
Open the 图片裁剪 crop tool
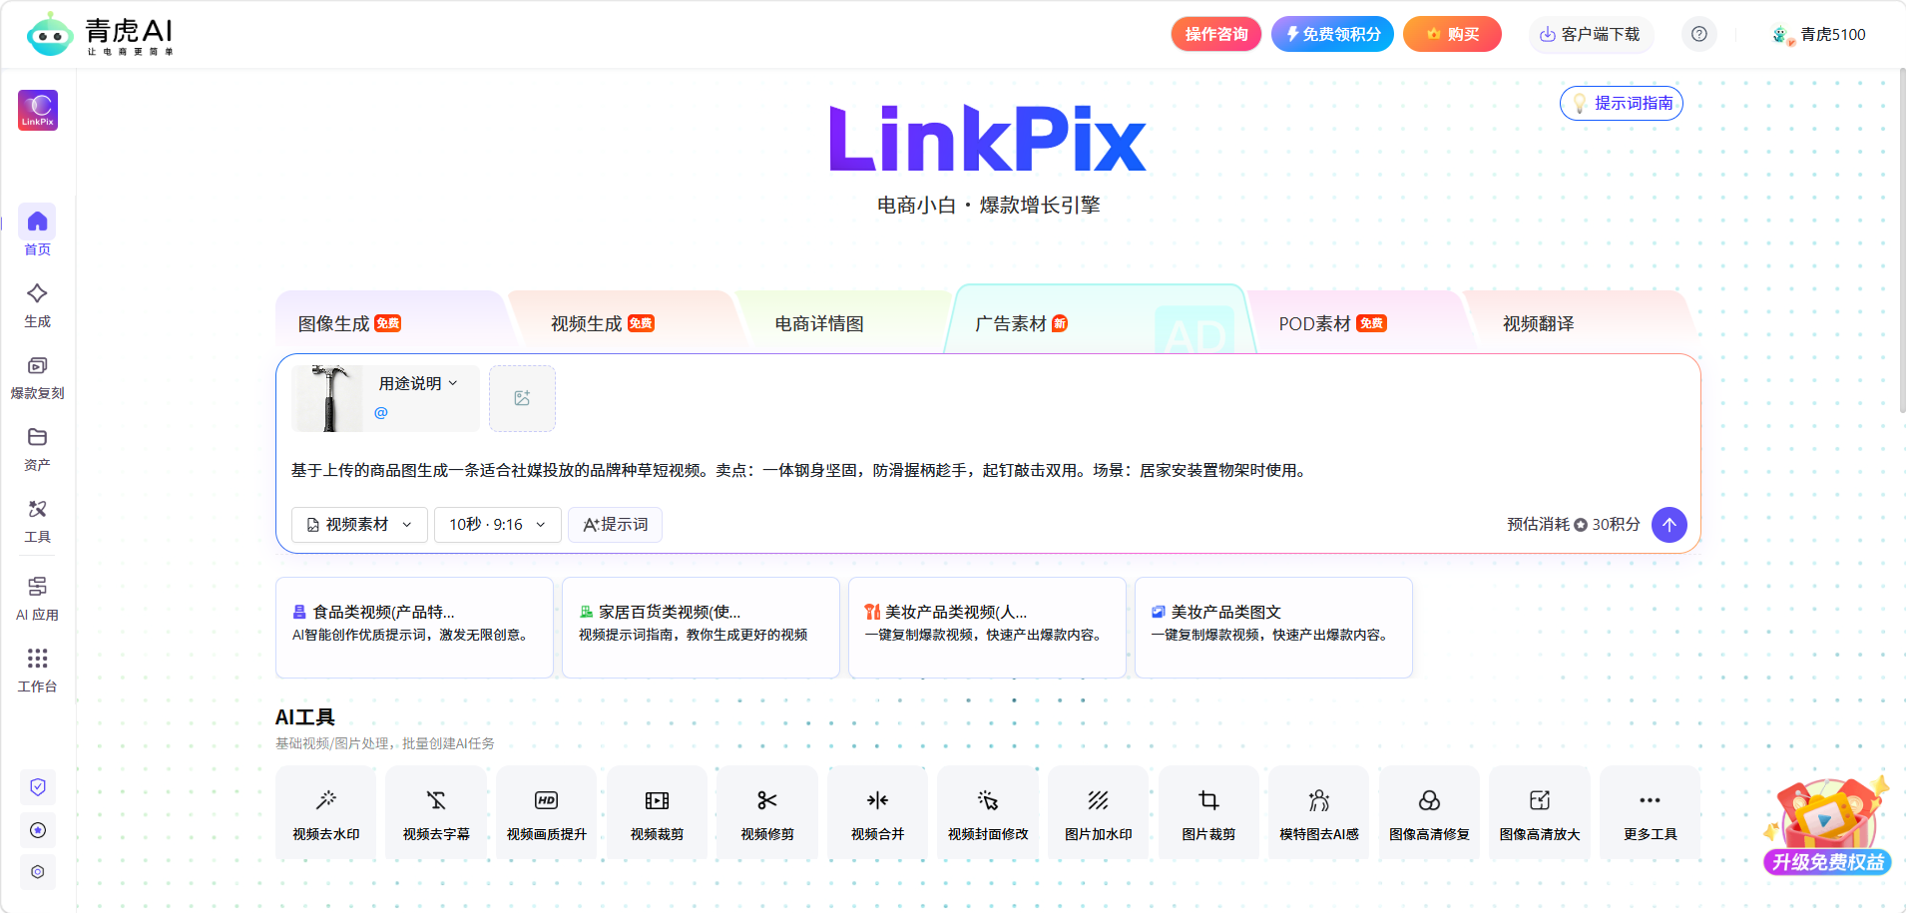tap(1208, 813)
